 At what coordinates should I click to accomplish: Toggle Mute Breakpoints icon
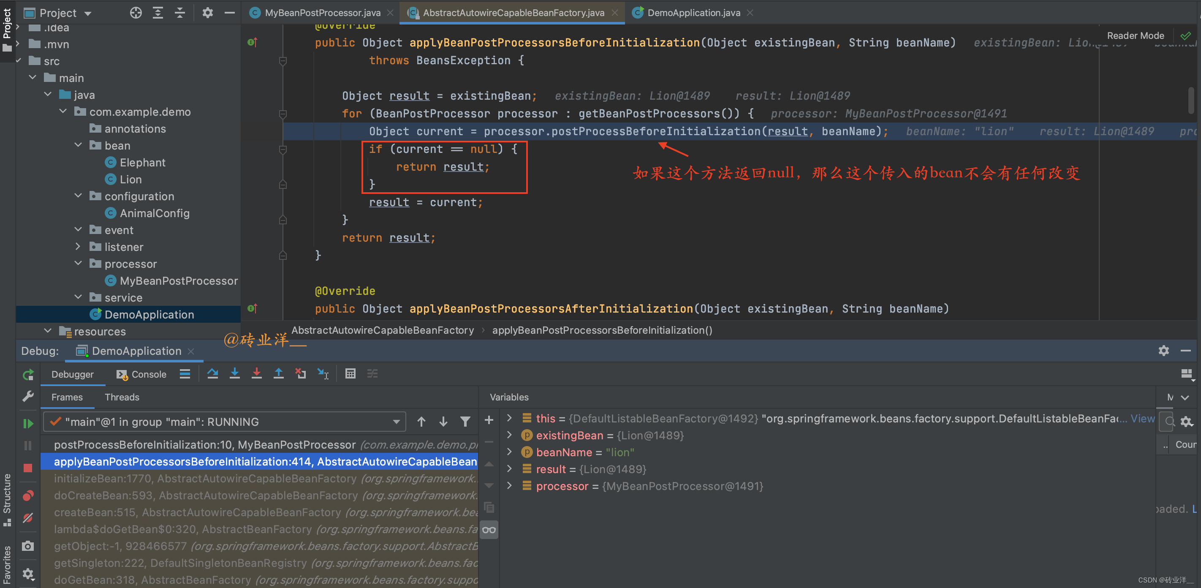click(28, 518)
